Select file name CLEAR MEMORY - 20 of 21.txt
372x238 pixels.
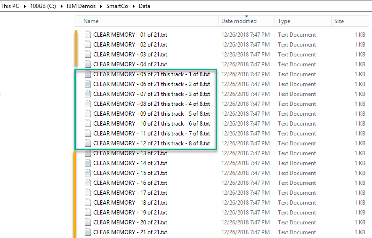point(130,222)
